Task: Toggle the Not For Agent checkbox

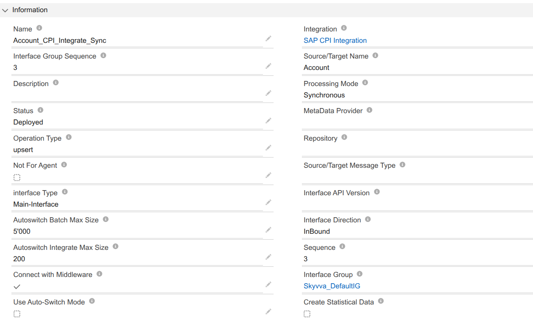Action: click(x=17, y=178)
